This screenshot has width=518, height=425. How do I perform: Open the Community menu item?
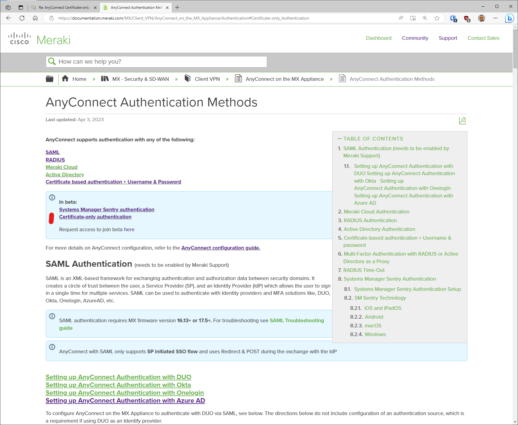(x=415, y=38)
